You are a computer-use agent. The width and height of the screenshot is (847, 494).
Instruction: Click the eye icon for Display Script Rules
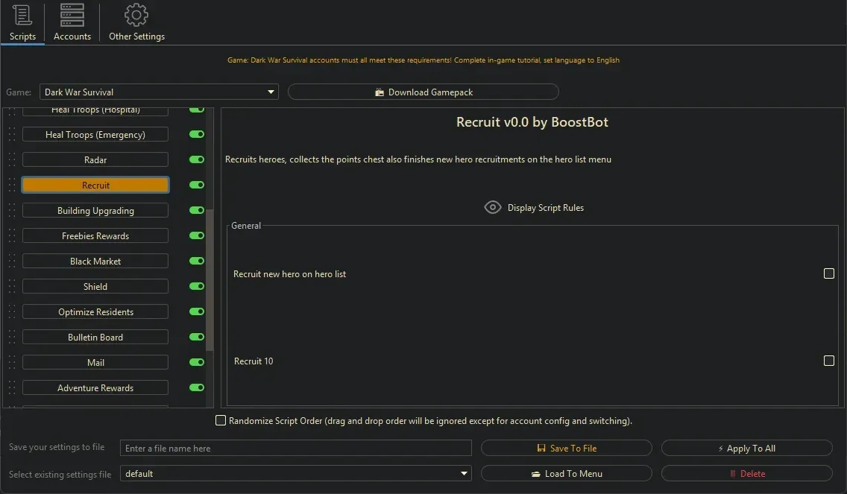tap(493, 207)
